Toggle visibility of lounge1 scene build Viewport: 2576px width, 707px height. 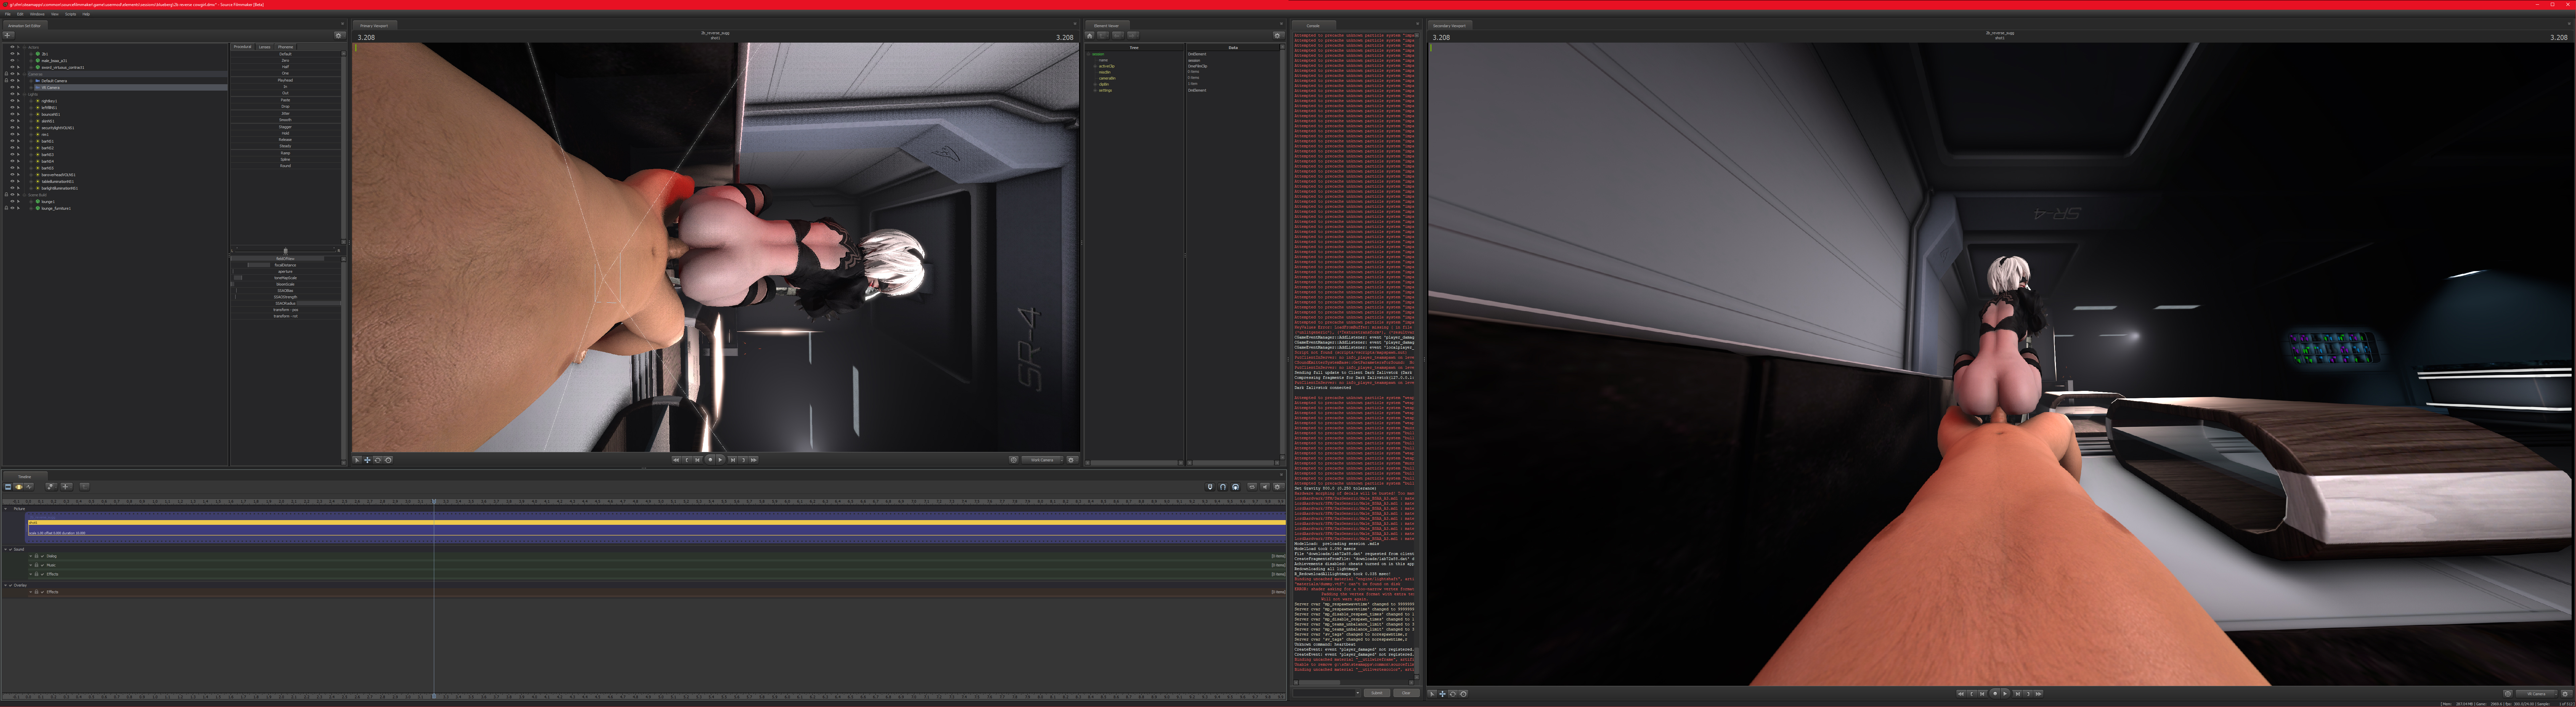pos(12,201)
